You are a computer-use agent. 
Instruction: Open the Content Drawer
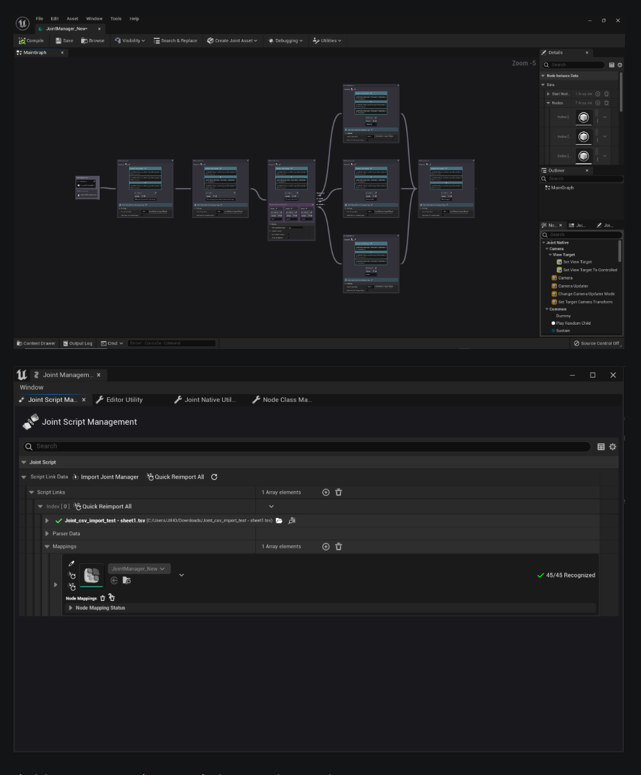(x=36, y=343)
